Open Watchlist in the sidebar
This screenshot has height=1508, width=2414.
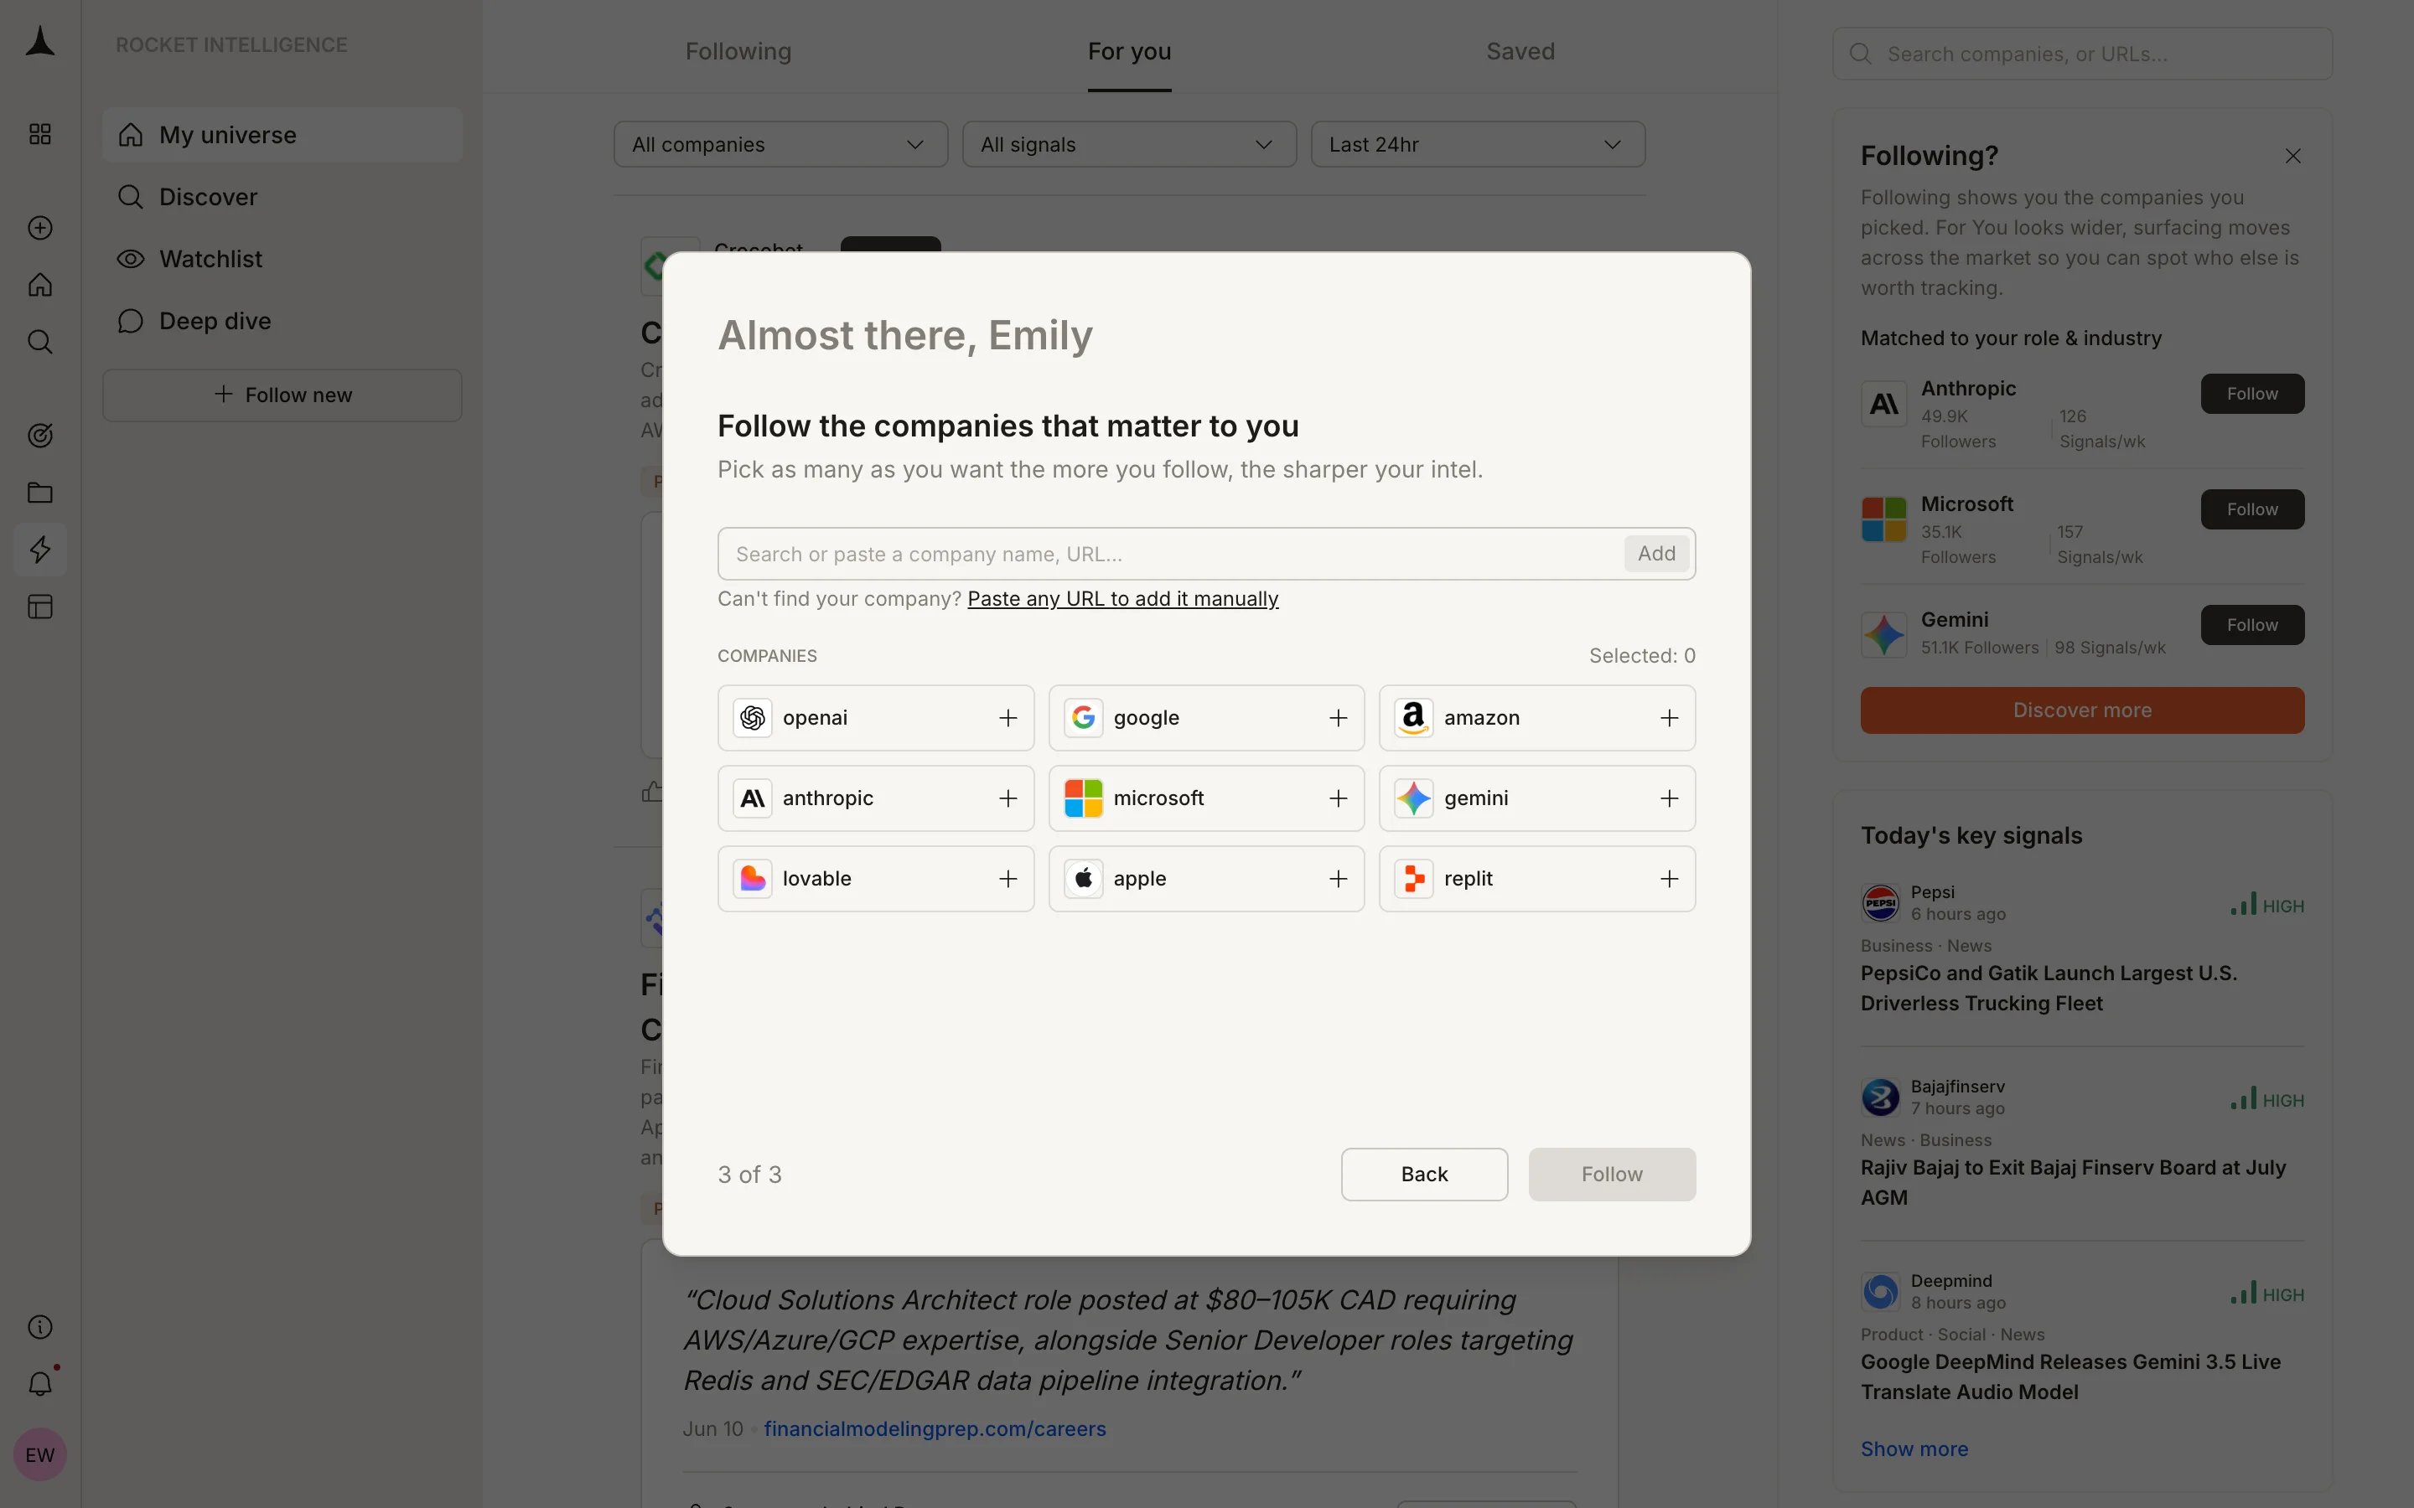[x=282, y=258]
